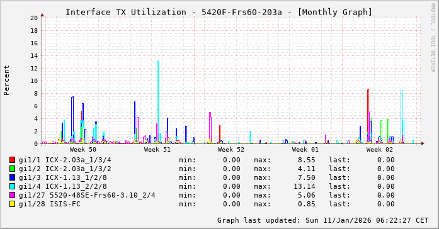Click legend label gi1/4 ICX-1.13_2/2/8
The width and height of the screenshot is (439, 229).
(63, 186)
